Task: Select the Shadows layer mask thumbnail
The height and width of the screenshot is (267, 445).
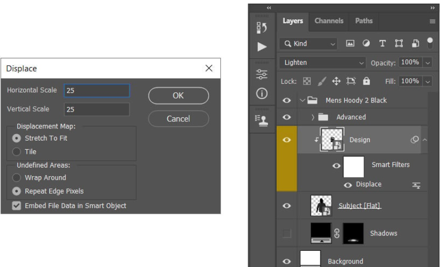Action: 353,233
